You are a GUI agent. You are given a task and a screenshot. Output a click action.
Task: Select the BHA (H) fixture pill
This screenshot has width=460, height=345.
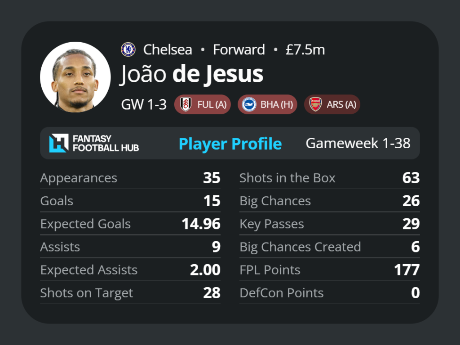point(267,104)
